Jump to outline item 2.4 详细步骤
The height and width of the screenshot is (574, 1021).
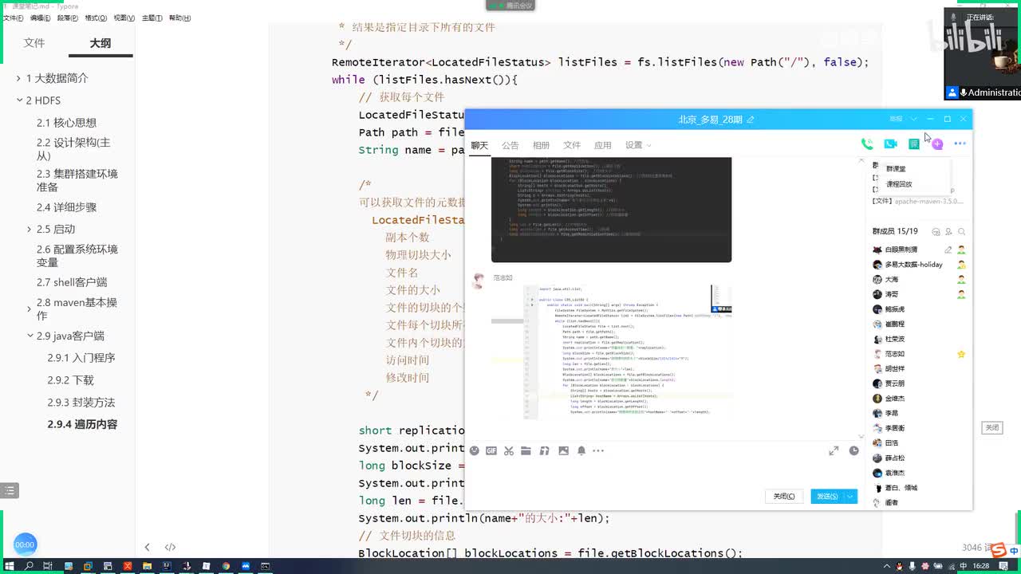pyautogui.click(x=66, y=207)
